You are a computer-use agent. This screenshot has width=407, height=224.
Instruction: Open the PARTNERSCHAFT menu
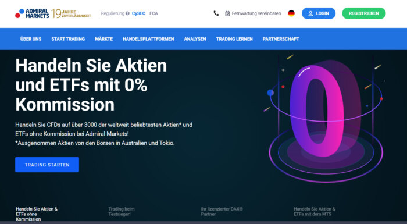[281, 39]
